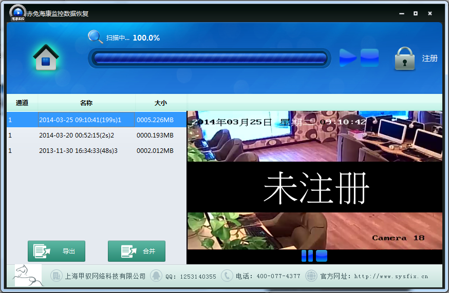
Task: Click the QQ contact icon
Action: (x=156, y=276)
